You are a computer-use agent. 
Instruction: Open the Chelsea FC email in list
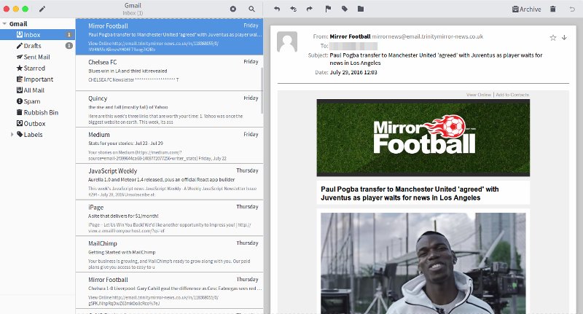(168, 72)
